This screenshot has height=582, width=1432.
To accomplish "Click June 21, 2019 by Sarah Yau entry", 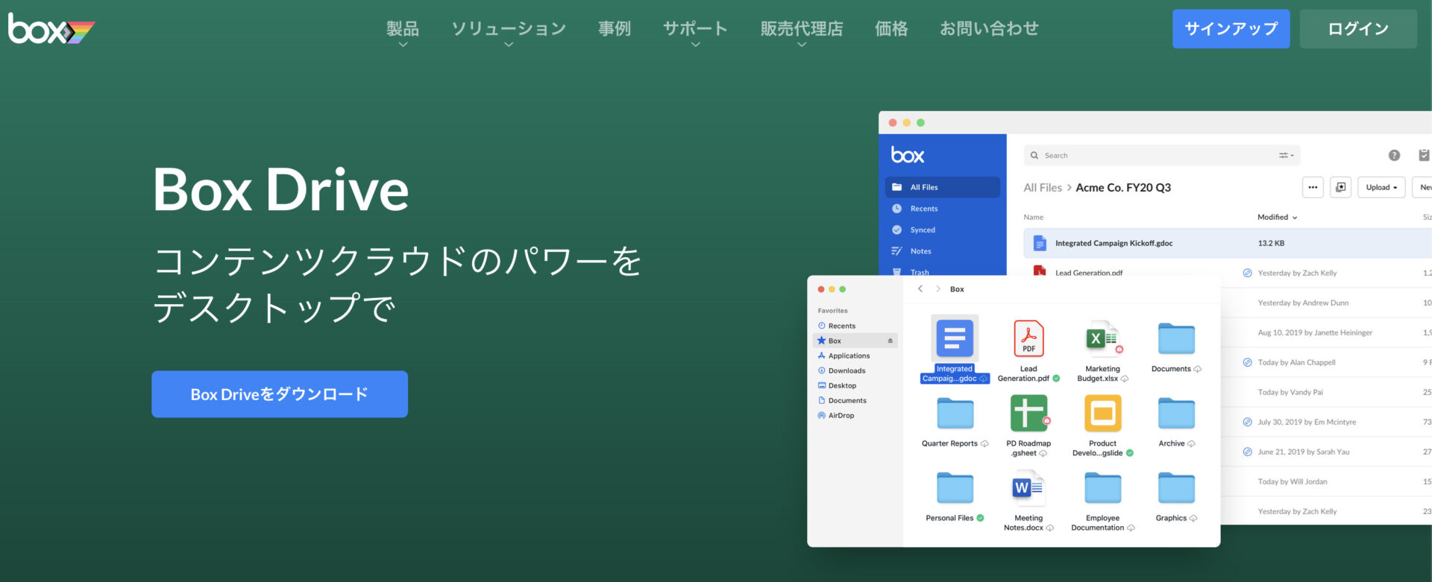I will (1303, 452).
